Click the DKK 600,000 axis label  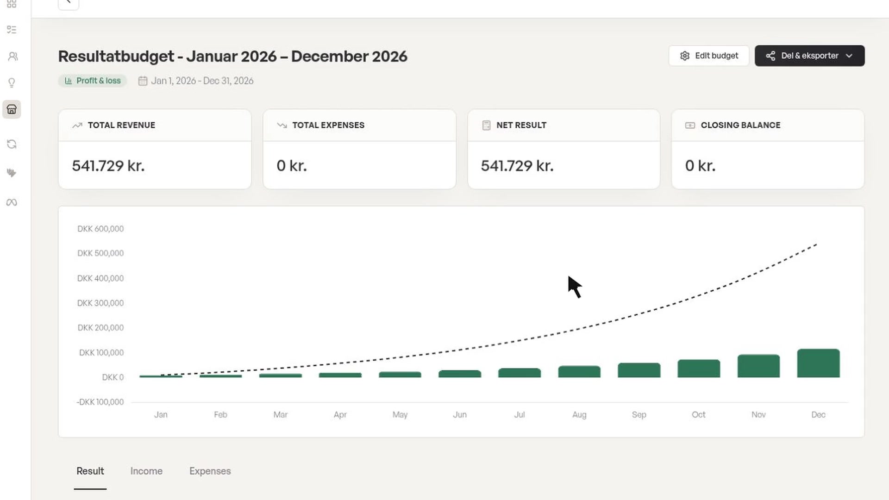tap(100, 229)
